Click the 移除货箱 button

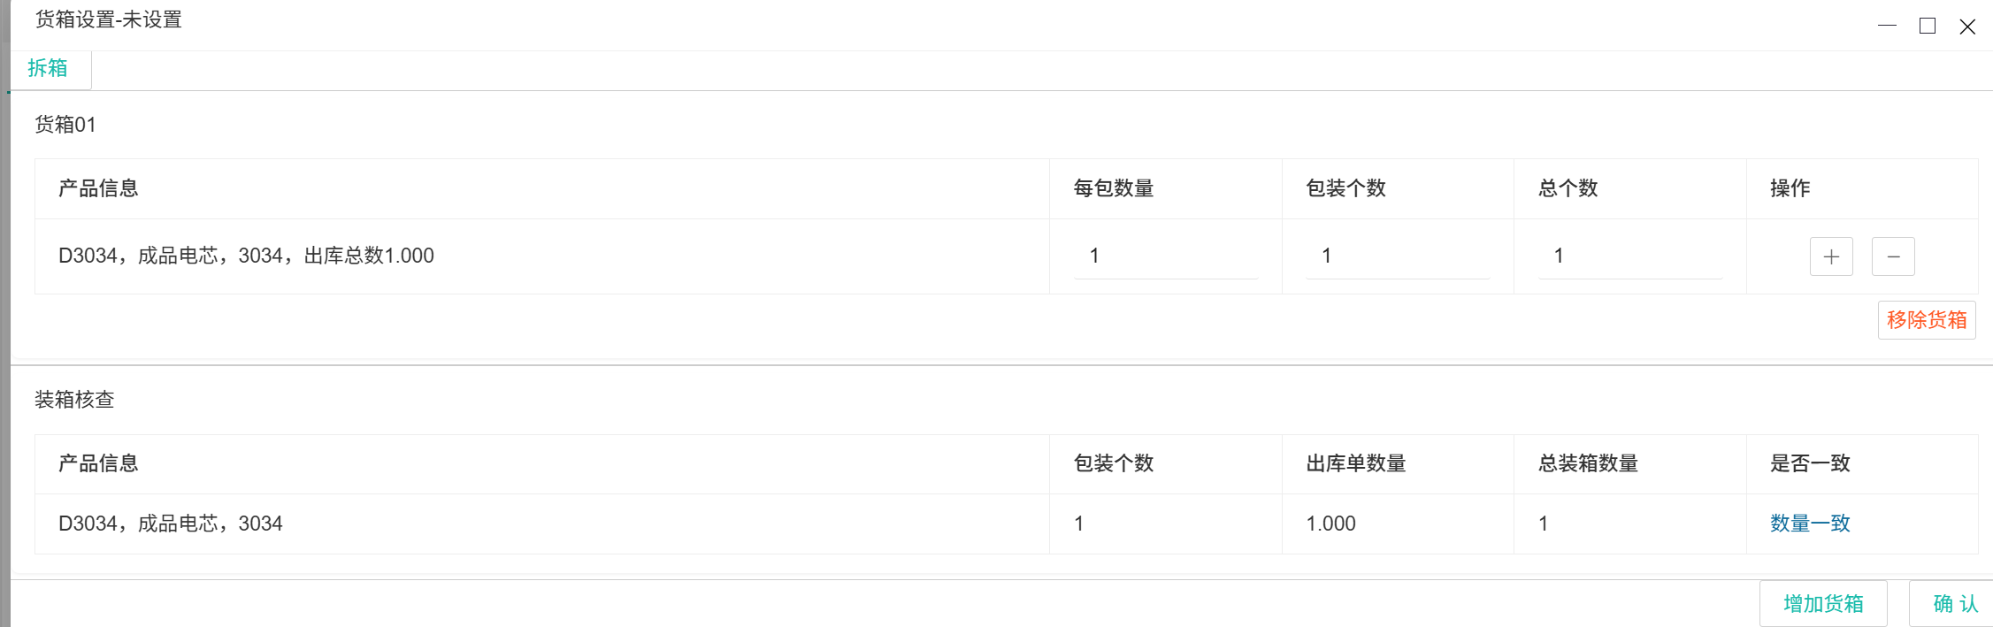[1926, 320]
